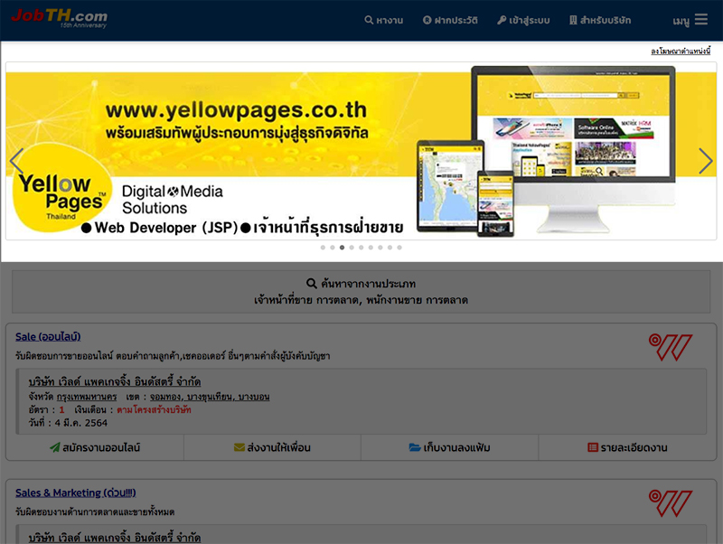The height and width of the screenshot is (544, 723).
Task: Click ส่งงานให้เพื่อน send to friend button
Action: (x=272, y=447)
